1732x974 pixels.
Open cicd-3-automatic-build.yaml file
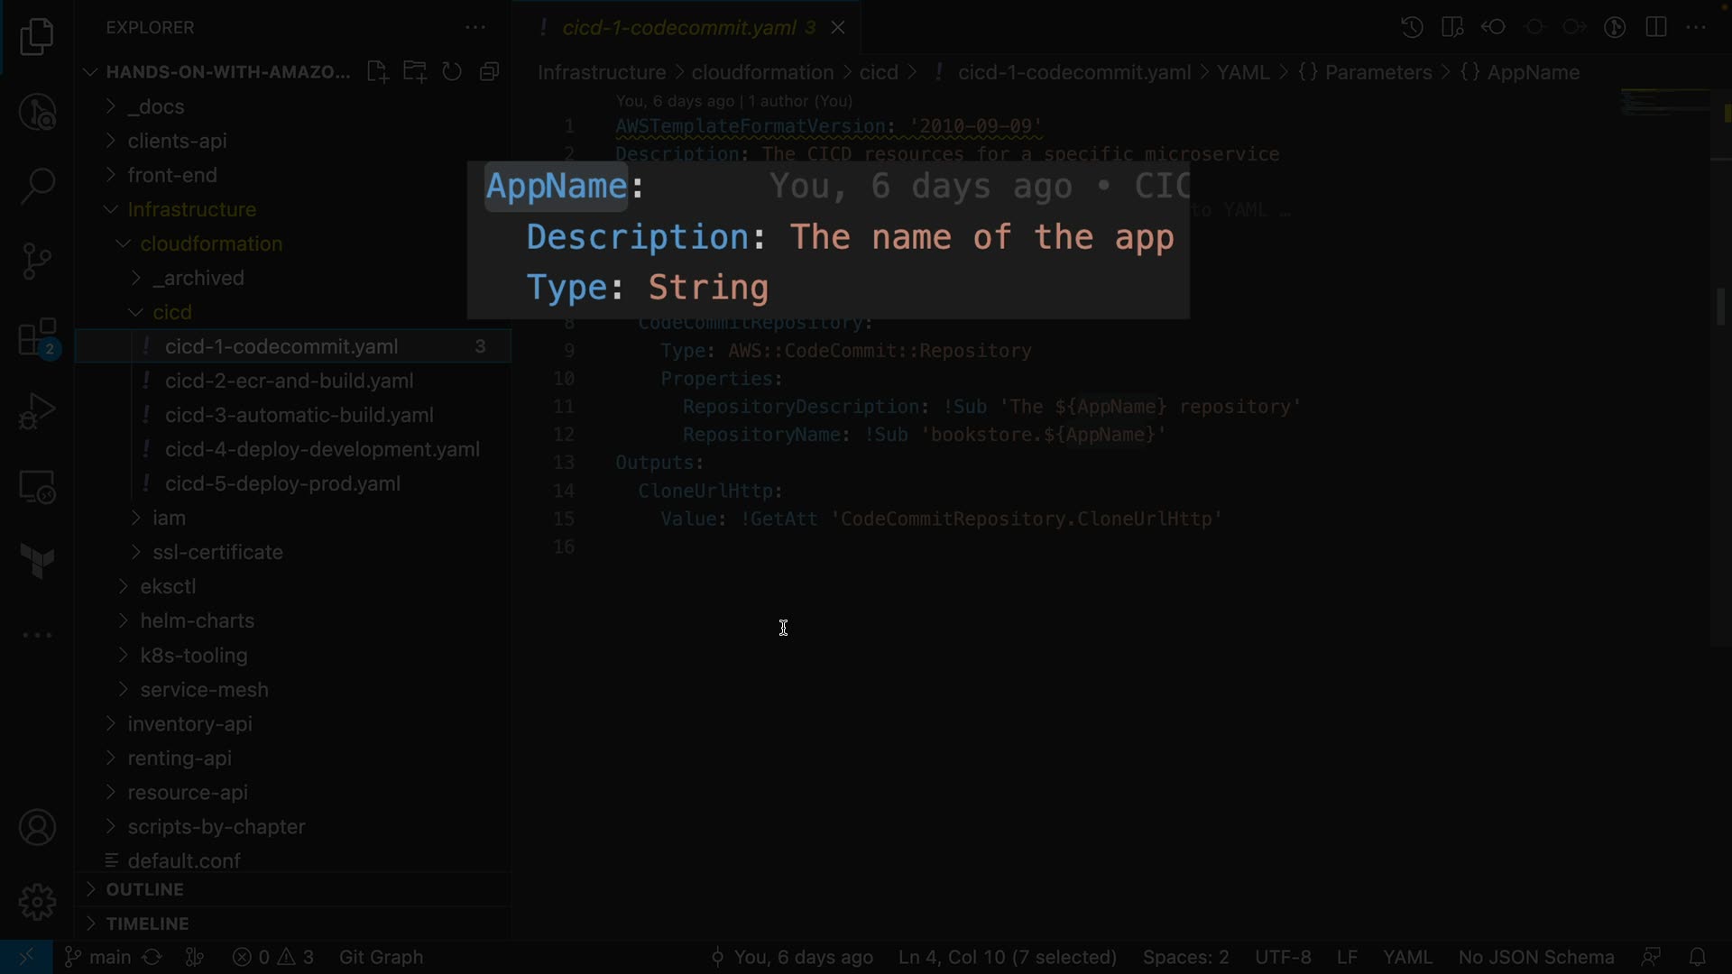(x=299, y=415)
